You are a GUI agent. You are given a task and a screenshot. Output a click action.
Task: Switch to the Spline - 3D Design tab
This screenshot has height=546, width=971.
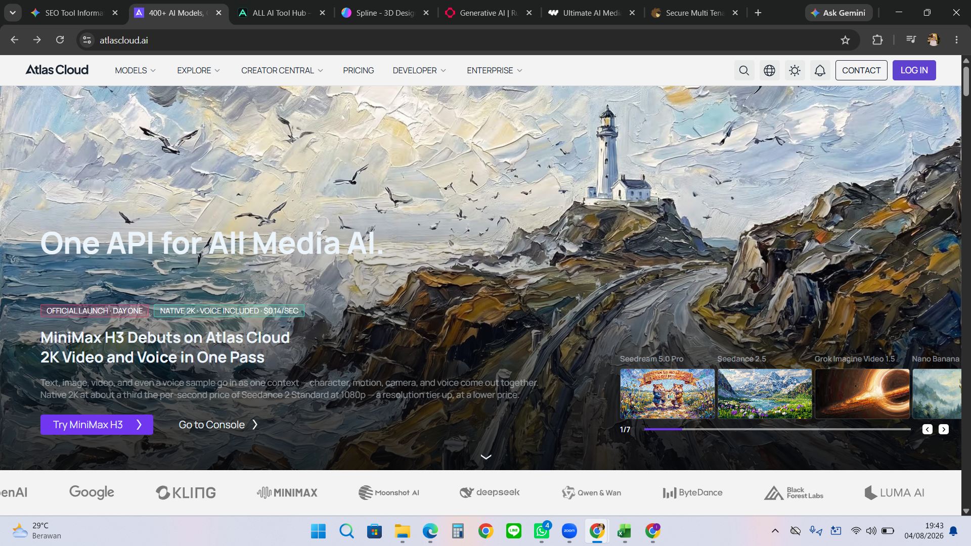click(x=385, y=13)
